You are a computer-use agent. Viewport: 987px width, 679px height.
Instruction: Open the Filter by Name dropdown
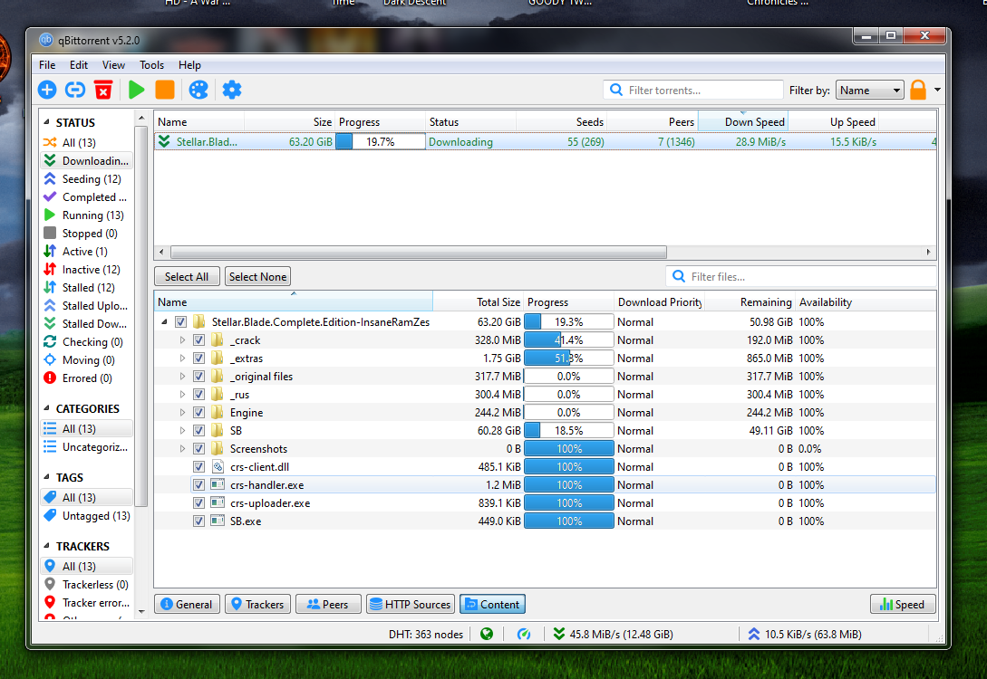point(869,90)
